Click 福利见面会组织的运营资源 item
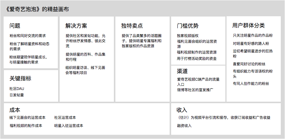 coord(197,44)
